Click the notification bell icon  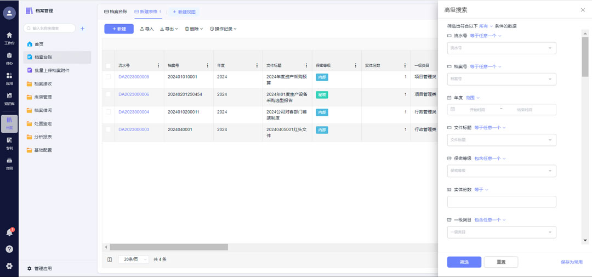click(9, 233)
